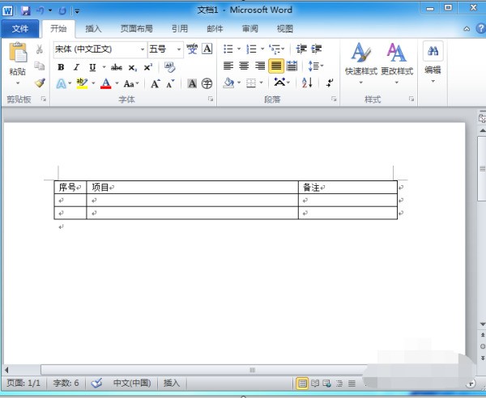Toggle insert mode 插入 in status bar
This screenshot has width=486, height=398.
[x=172, y=383]
